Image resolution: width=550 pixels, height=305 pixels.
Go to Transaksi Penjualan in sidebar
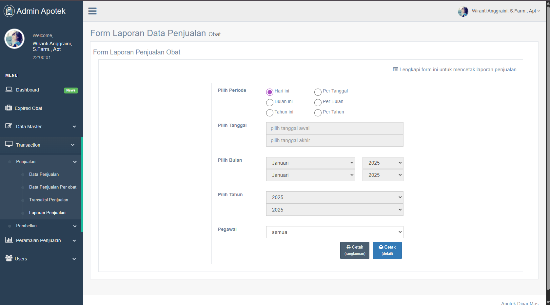point(49,200)
